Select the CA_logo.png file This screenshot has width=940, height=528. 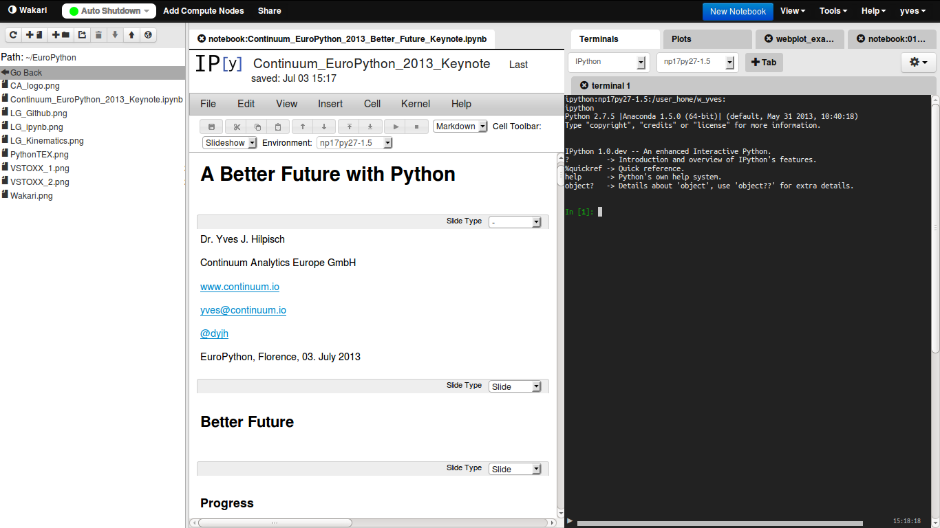[x=34, y=86]
